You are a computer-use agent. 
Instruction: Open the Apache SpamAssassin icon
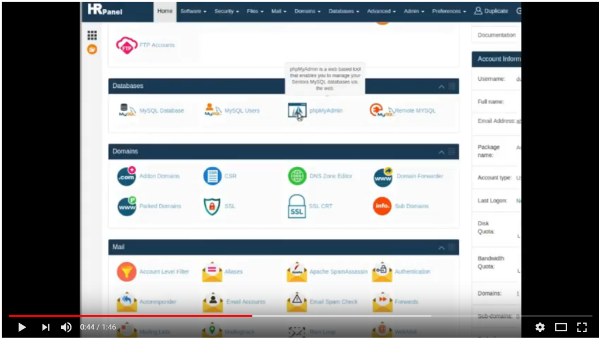pyautogui.click(x=297, y=271)
